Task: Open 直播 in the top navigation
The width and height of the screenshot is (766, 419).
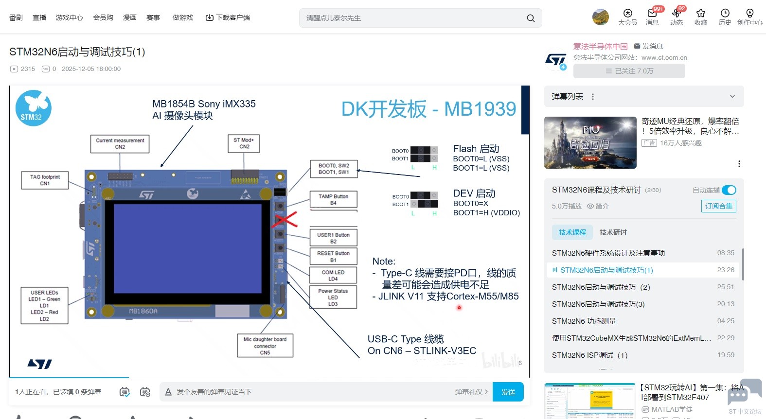Action: [x=39, y=17]
